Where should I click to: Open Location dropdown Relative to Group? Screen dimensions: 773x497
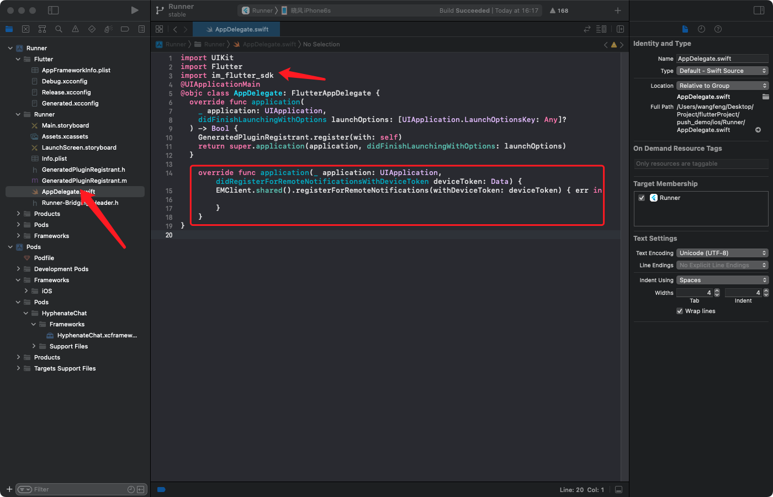point(722,86)
